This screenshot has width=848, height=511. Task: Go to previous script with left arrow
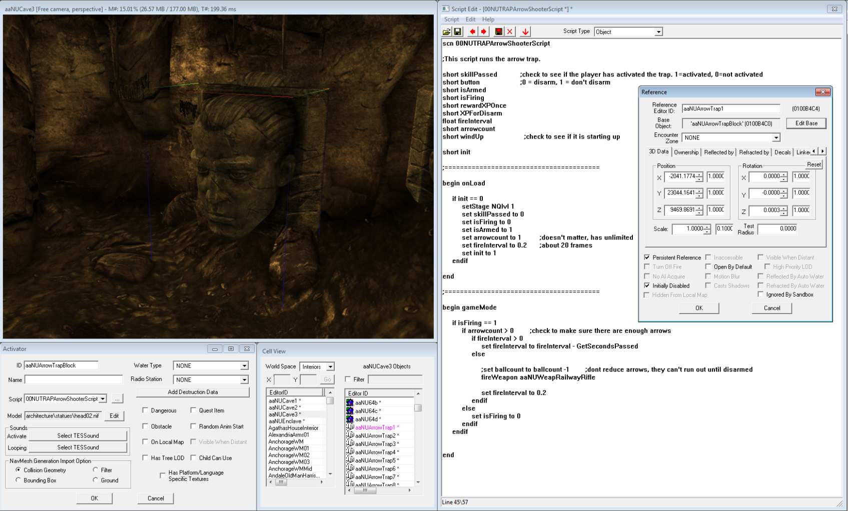472,31
